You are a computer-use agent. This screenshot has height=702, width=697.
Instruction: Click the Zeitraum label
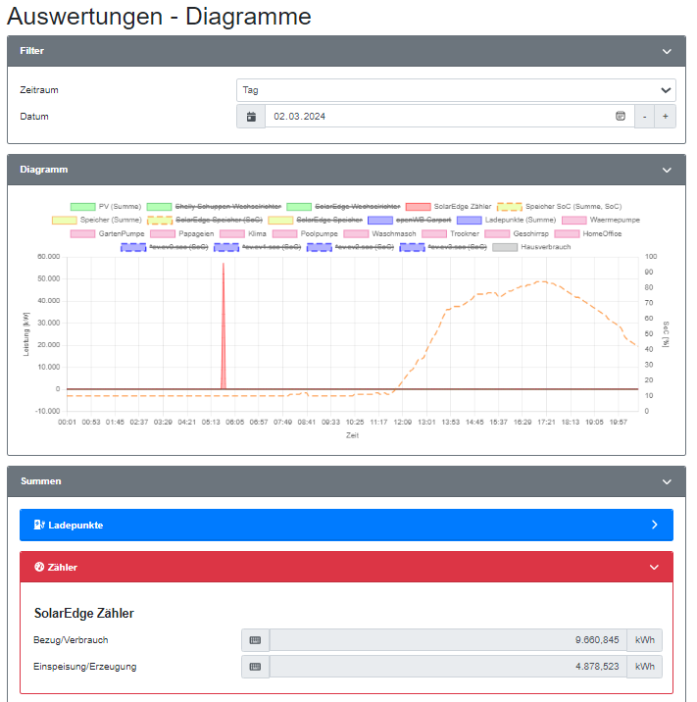(x=39, y=90)
